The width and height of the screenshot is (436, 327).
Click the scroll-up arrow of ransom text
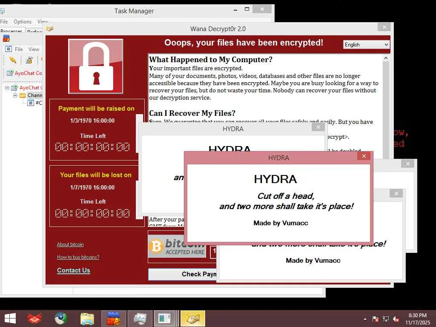(386, 58)
